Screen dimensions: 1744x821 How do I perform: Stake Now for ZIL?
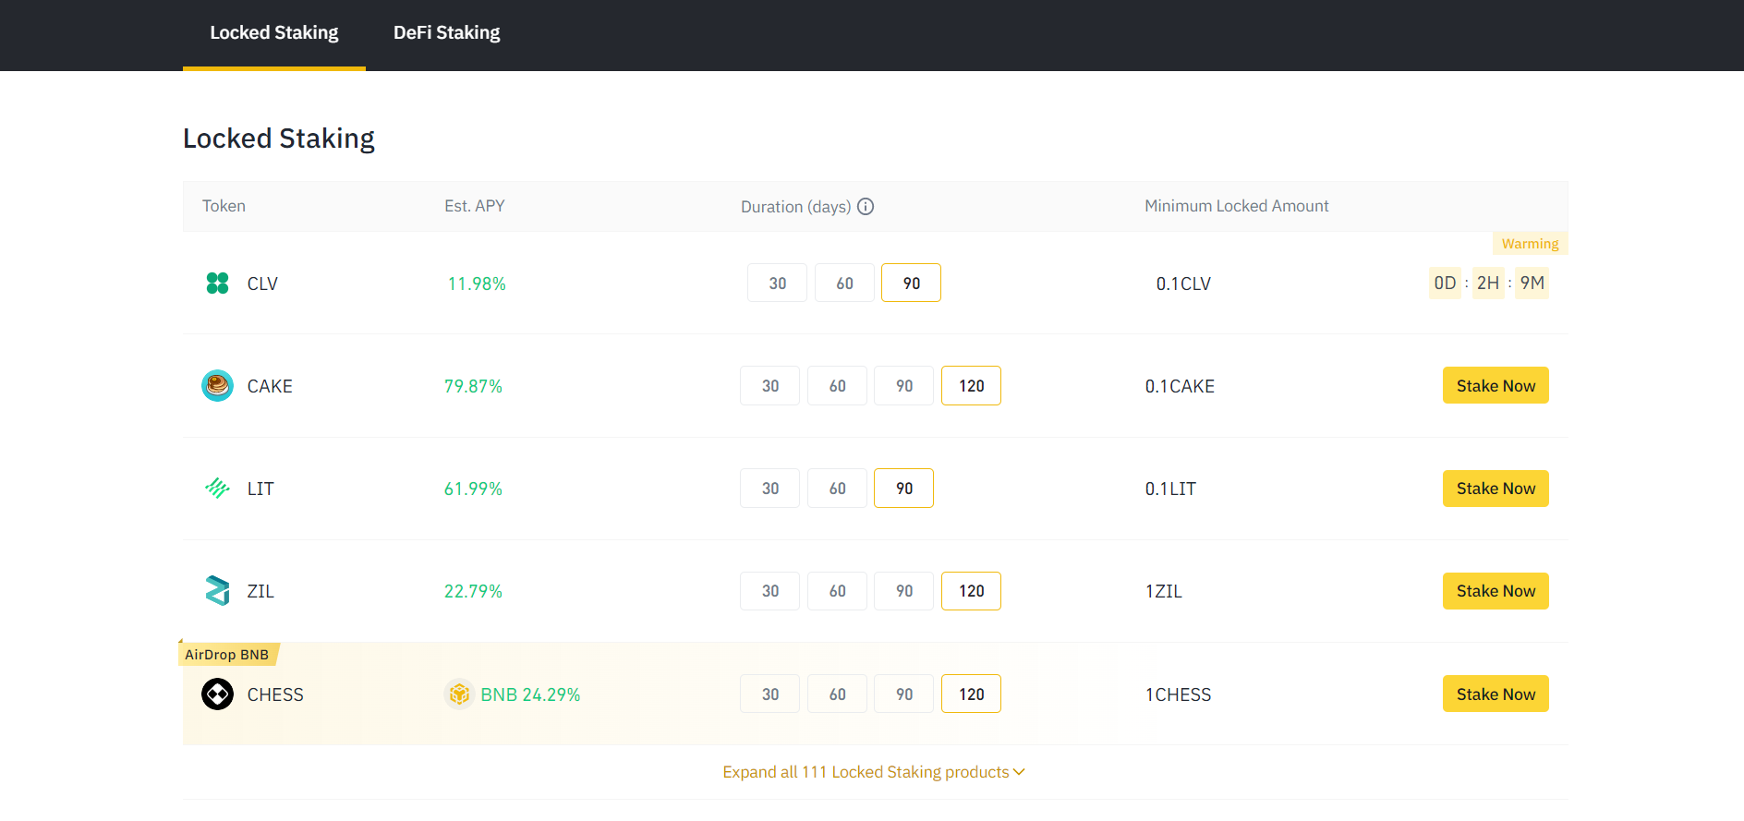[x=1496, y=590]
